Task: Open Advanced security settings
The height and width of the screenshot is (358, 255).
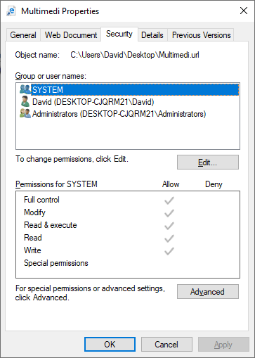Action: (x=208, y=292)
